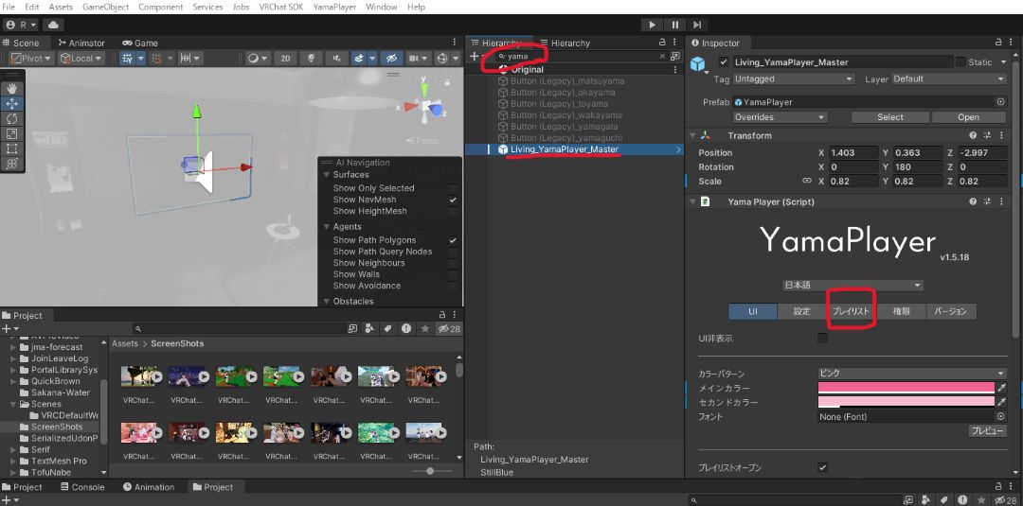Viewport: 1023px width, 506px height.
Task: Open the Pivot handle position dropdown
Action: tap(29, 59)
